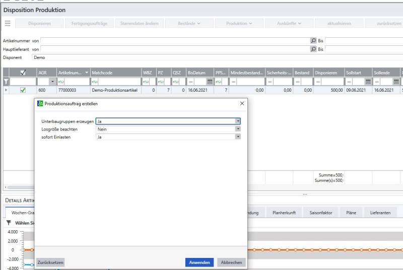
Task: Click the Anwenden button
Action: click(200, 262)
